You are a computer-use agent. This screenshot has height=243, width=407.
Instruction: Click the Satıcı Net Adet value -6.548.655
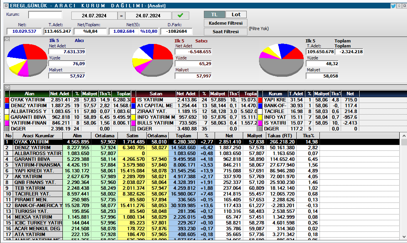tap(193, 52)
